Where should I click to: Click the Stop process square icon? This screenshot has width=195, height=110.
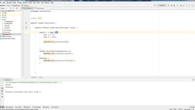coord(177,5)
